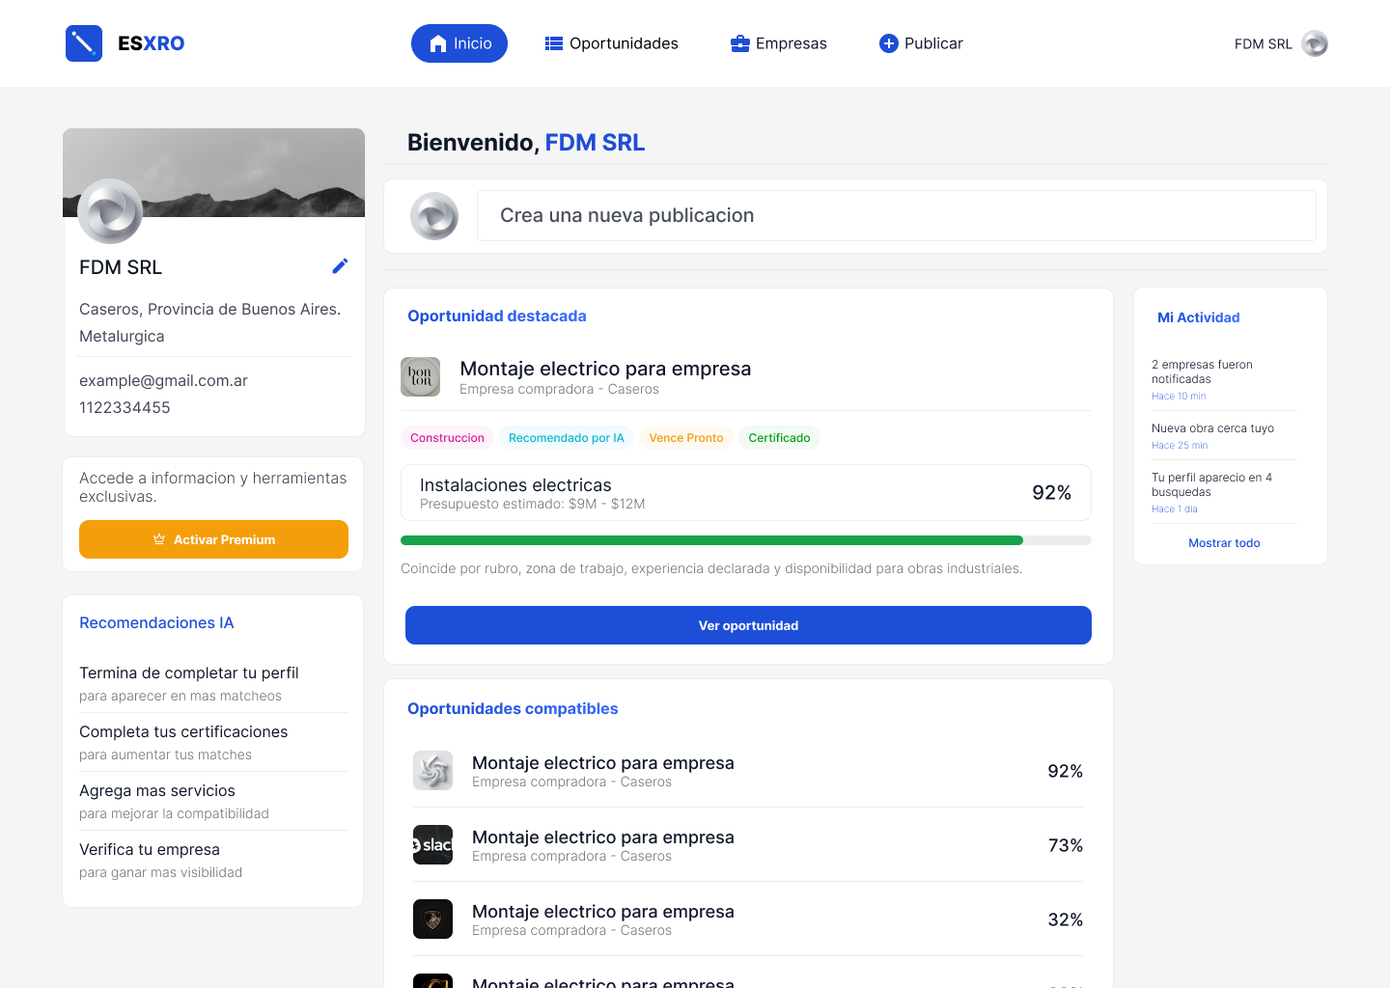Select the 'Recomendado por IA' tag
The height and width of the screenshot is (988, 1390).
(x=567, y=438)
